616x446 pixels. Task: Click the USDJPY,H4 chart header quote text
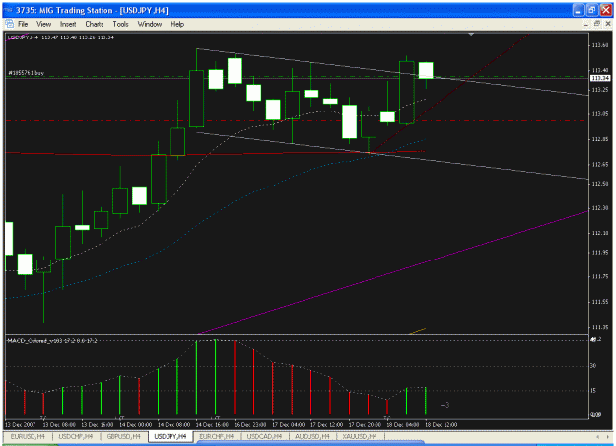coord(61,37)
